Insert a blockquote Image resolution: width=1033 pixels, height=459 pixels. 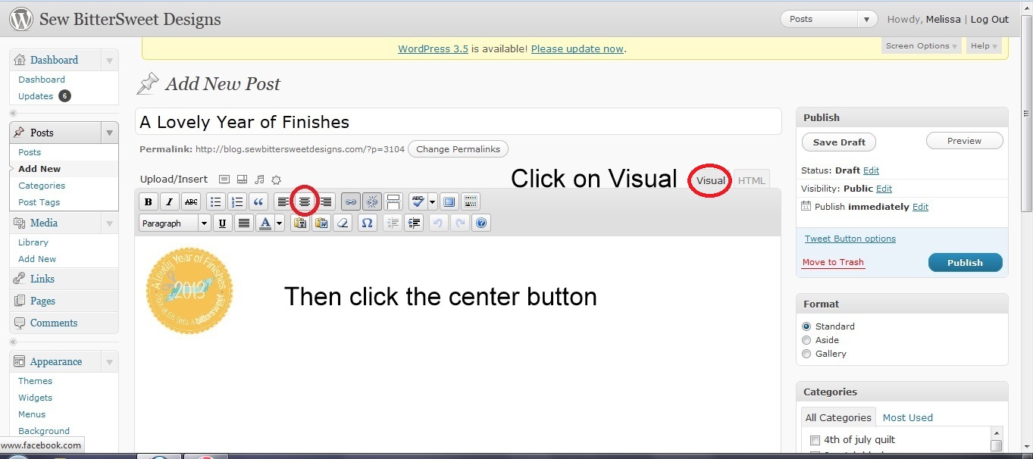click(x=258, y=202)
